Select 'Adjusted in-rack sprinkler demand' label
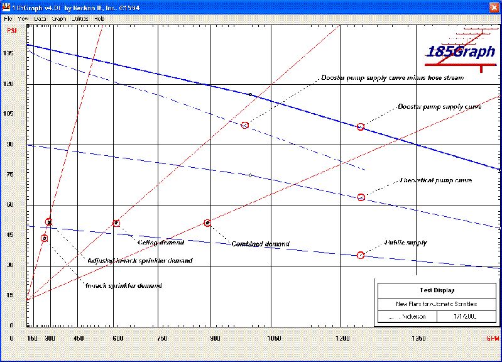This screenshot has height=362, width=502. pos(140,261)
